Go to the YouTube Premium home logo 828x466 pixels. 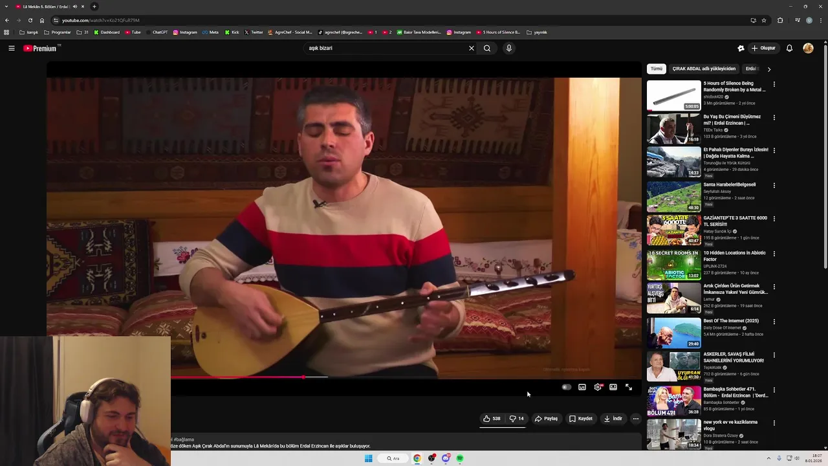(x=40, y=48)
